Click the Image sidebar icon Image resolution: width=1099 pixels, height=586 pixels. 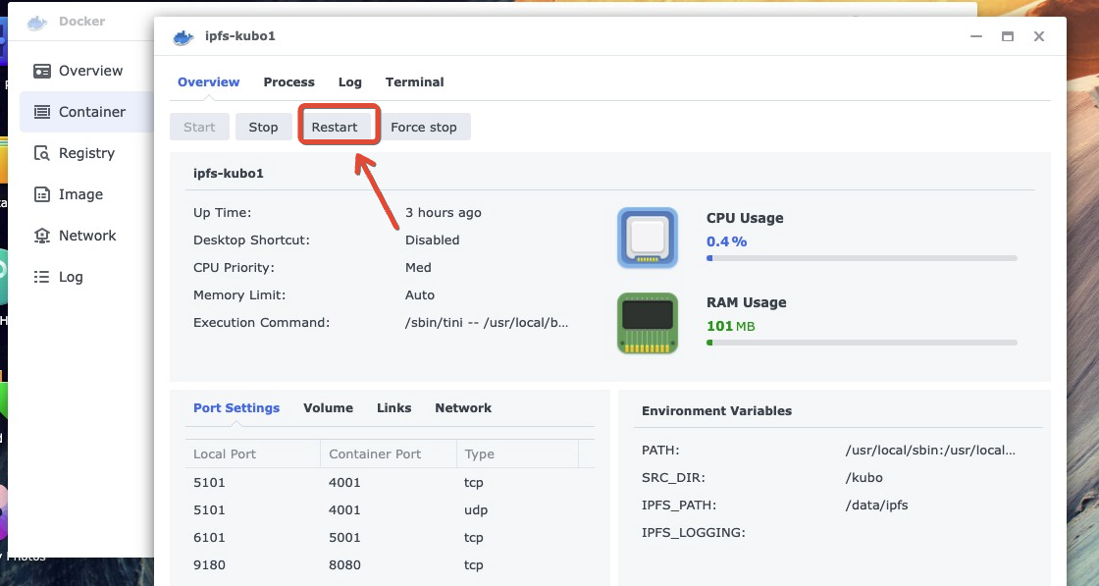click(x=42, y=194)
